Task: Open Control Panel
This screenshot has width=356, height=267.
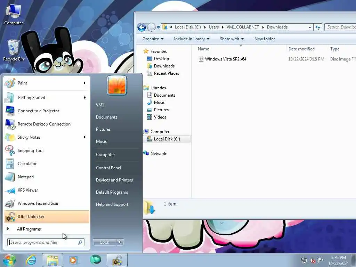Action: (108, 168)
